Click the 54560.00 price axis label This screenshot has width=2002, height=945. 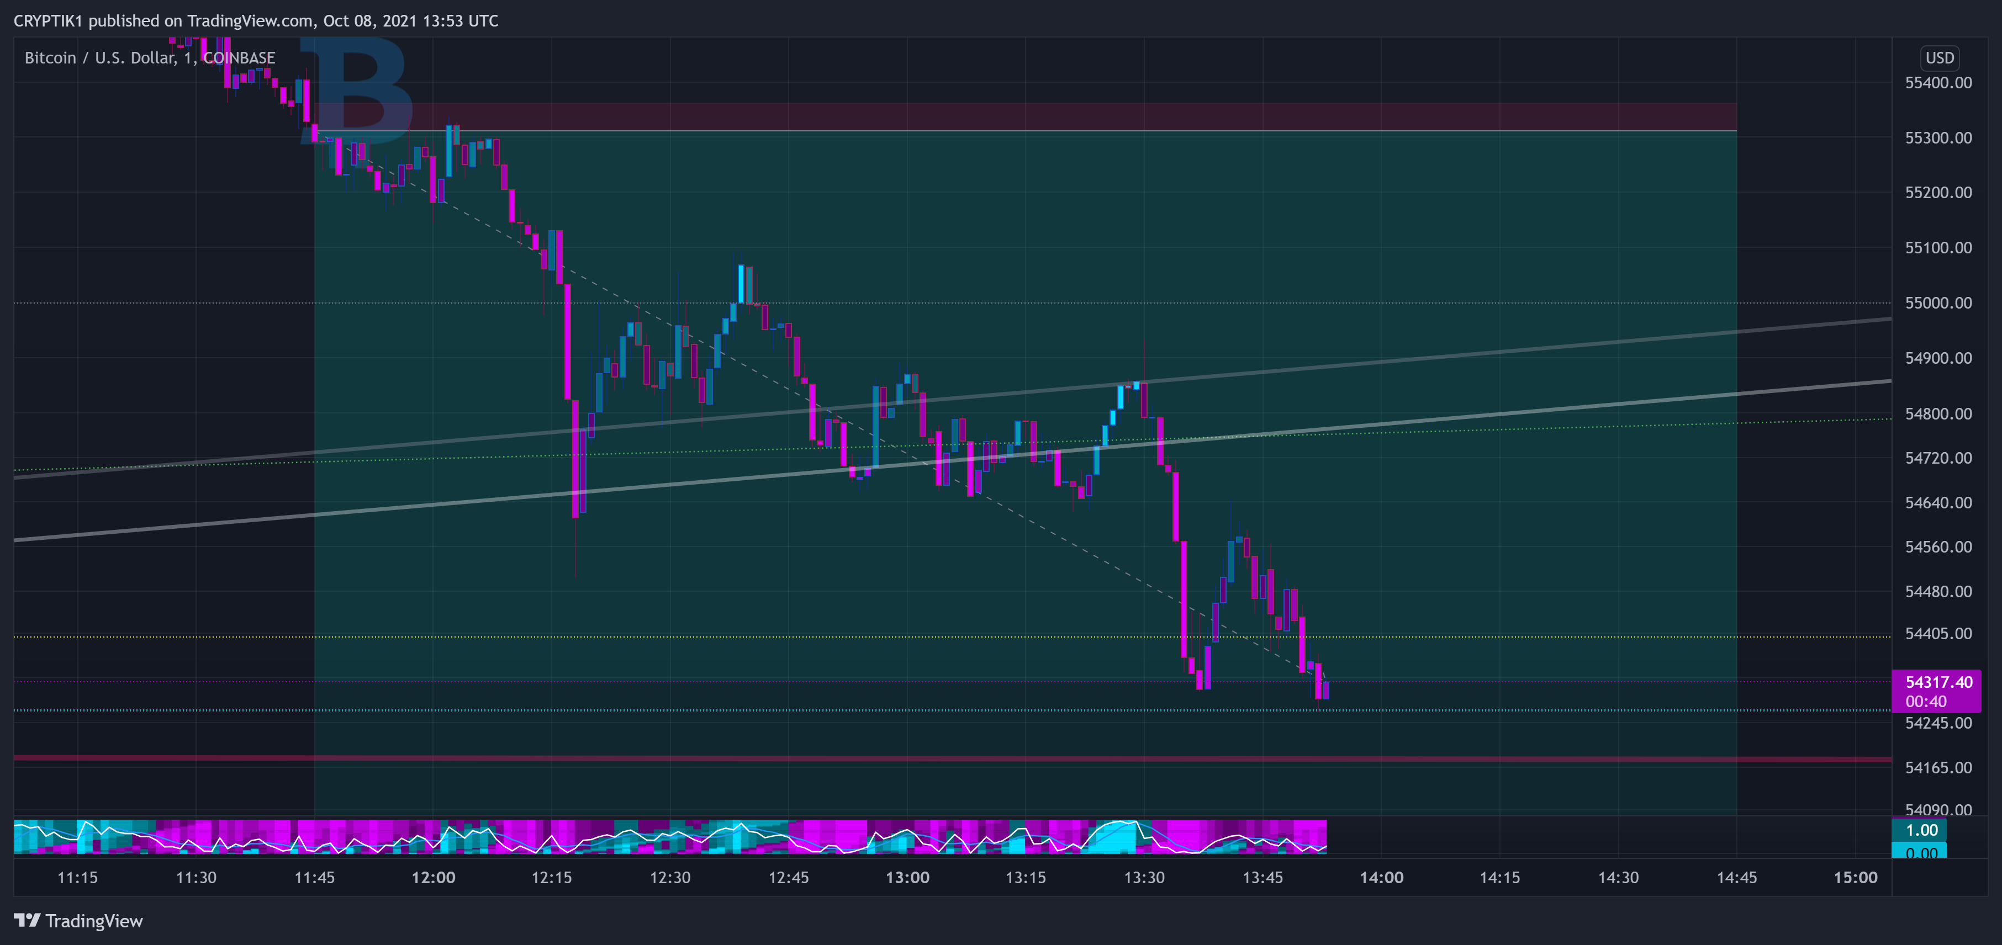[x=1938, y=546]
